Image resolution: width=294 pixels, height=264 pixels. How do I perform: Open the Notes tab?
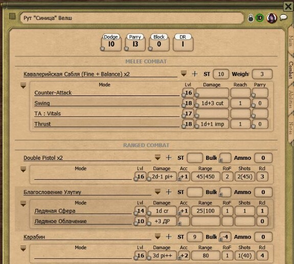pyautogui.click(x=290, y=128)
